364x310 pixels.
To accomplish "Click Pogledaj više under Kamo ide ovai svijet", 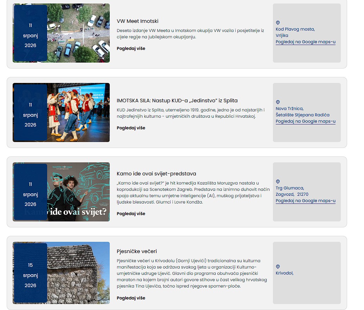I will (x=131, y=214).
